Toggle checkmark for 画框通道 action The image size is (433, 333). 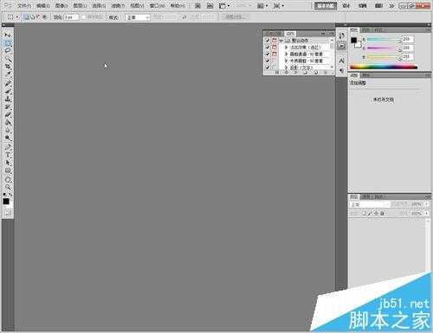[x=268, y=54]
